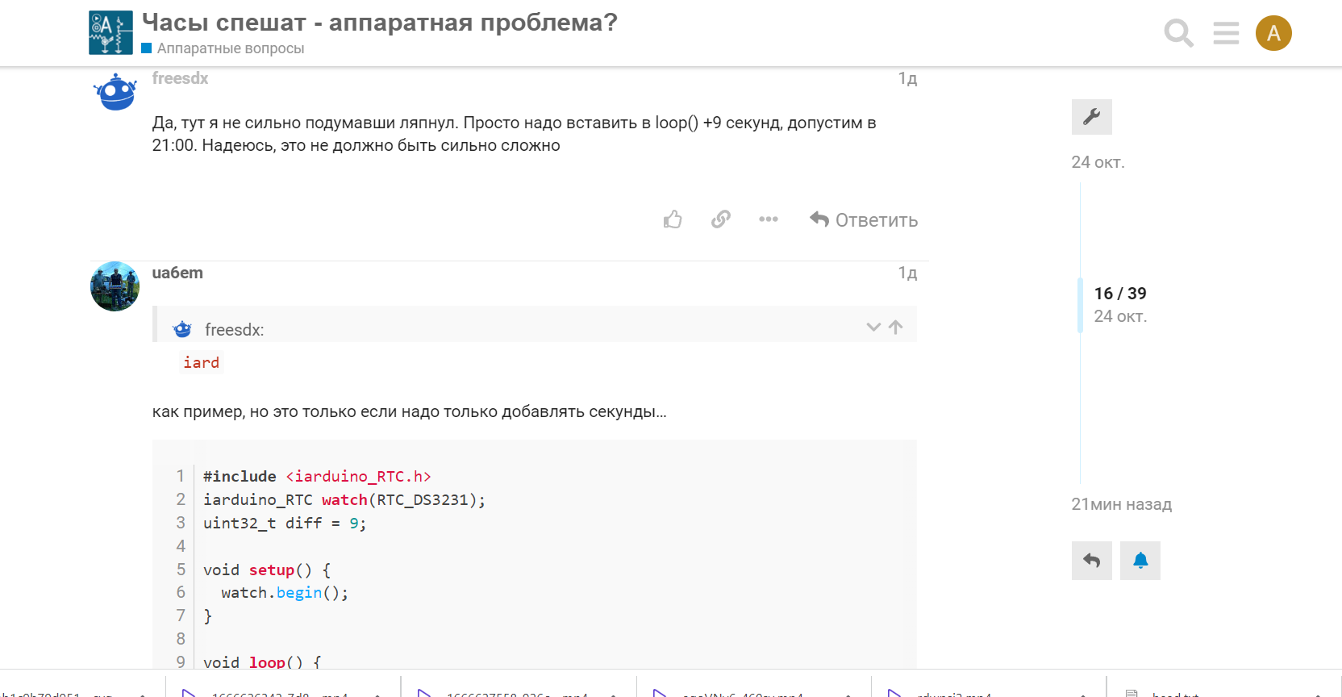The width and height of the screenshot is (1342, 697).
Task: Click code line uint32_t diff = 9;
Action: point(285,524)
